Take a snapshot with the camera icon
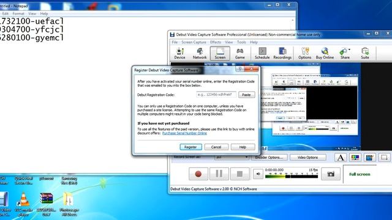This screenshot has height=220, width=392. 331,174
